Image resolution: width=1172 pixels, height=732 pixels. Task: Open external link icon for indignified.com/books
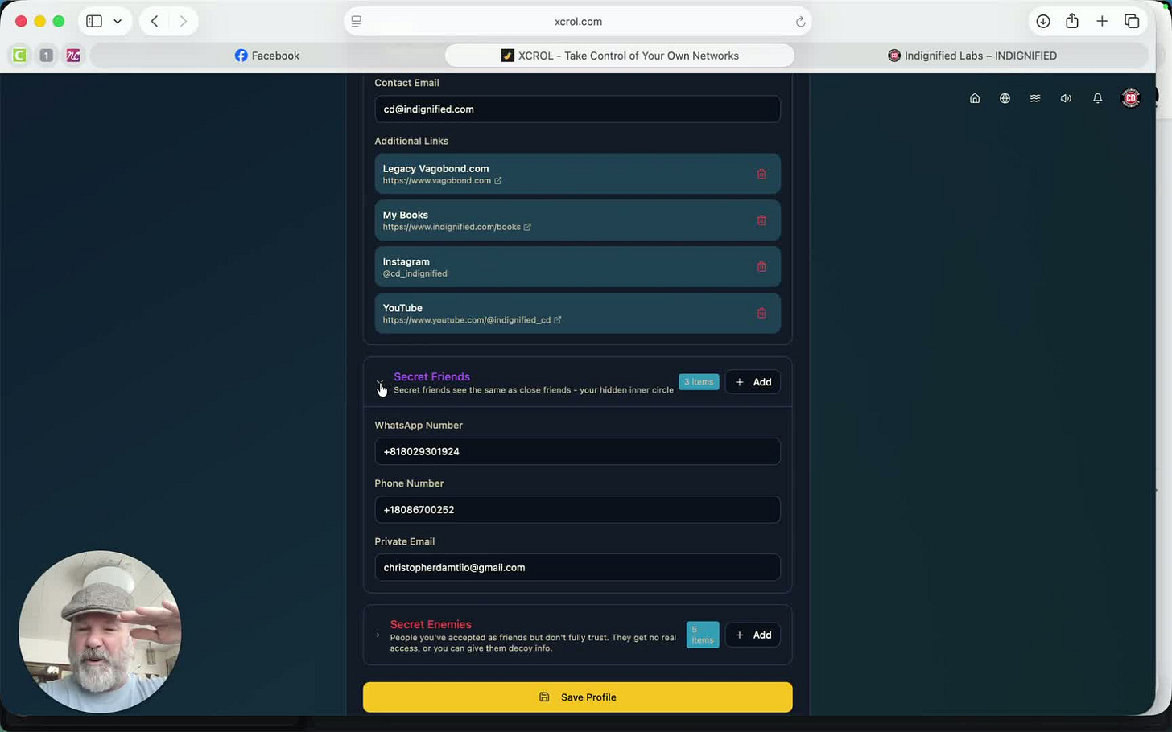click(x=527, y=227)
